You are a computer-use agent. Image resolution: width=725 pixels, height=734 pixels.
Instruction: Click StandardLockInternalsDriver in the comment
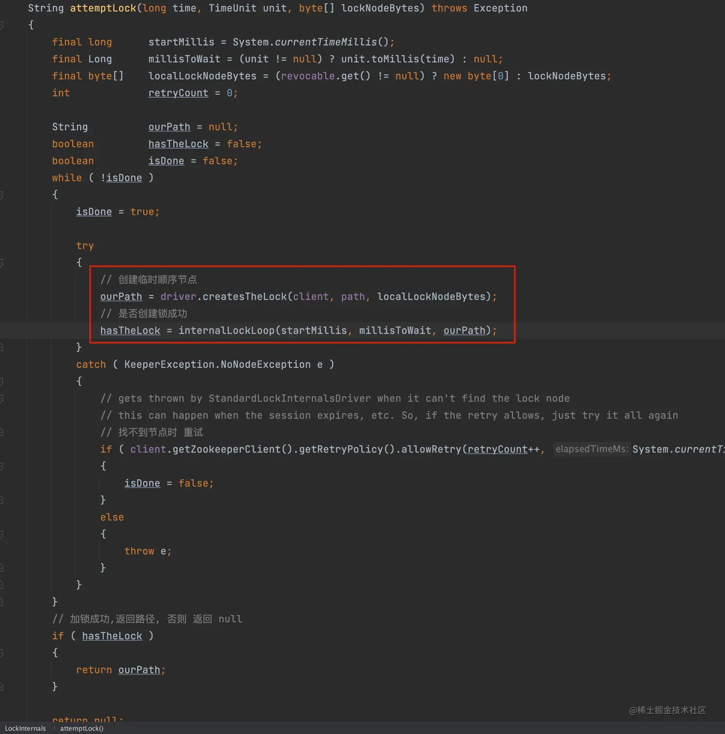click(x=290, y=398)
